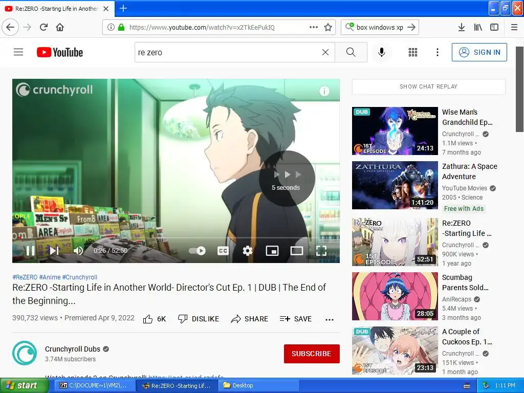
Task: Open Scumbag Parents Sold video thumbnail
Action: (x=395, y=296)
